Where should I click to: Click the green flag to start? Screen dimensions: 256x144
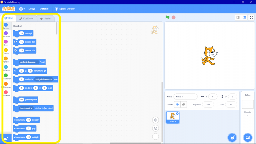click(167, 17)
